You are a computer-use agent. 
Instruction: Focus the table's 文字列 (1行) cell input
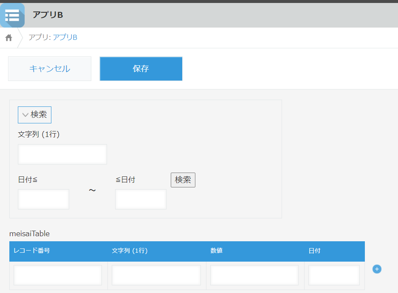[156, 275]
